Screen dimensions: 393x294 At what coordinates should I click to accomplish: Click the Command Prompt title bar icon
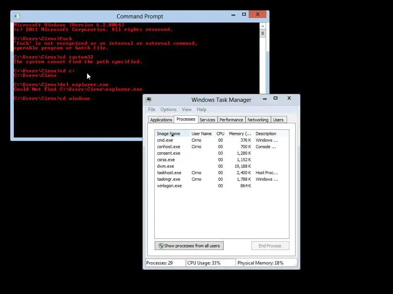tap(17, 16)
